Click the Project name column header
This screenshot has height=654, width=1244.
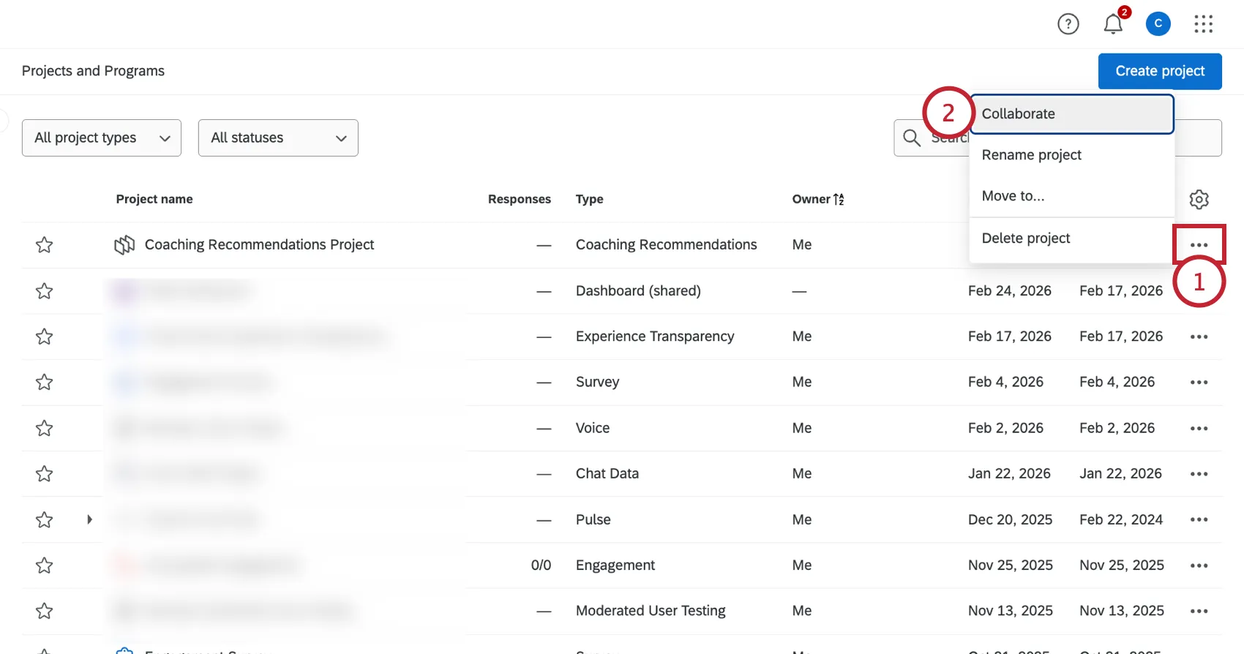154,199
